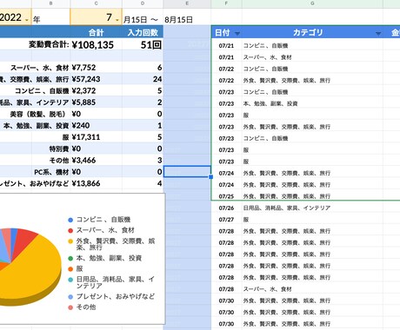Click the プレゼント、おみやげなど legend label

tap(116, 297)
